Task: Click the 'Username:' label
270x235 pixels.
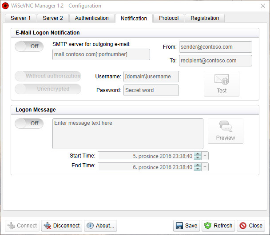Action: click(x=108, y=77)
